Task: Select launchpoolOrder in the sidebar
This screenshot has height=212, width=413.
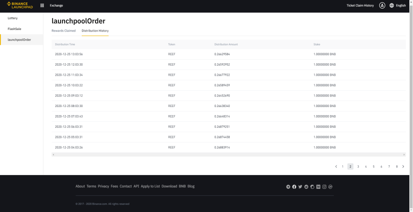Action: pos(22,40)
